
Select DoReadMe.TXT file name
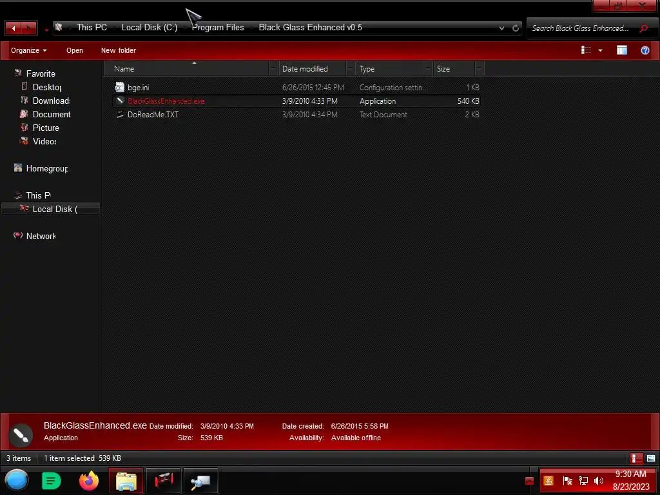[x=153, y=115]
